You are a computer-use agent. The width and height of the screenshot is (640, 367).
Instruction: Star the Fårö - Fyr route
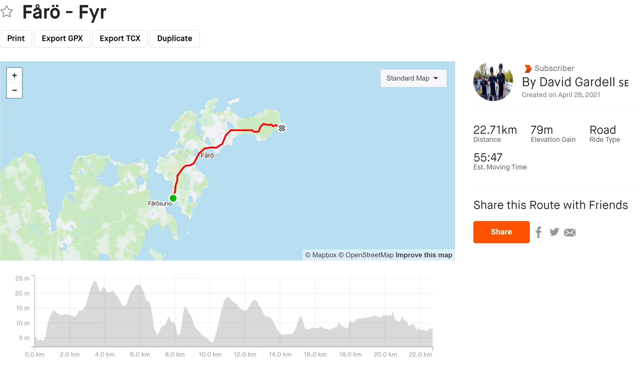7,12
